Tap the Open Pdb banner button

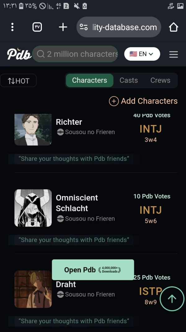93,270
